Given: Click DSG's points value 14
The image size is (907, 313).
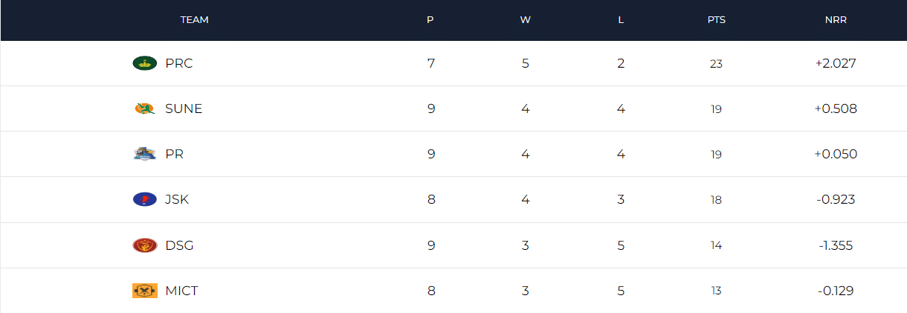Looking at the screenshot, I should tap(716, 245).
